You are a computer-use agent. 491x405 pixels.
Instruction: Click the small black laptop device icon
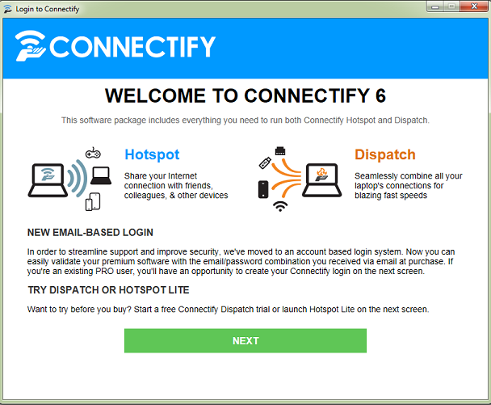(101, 176)
